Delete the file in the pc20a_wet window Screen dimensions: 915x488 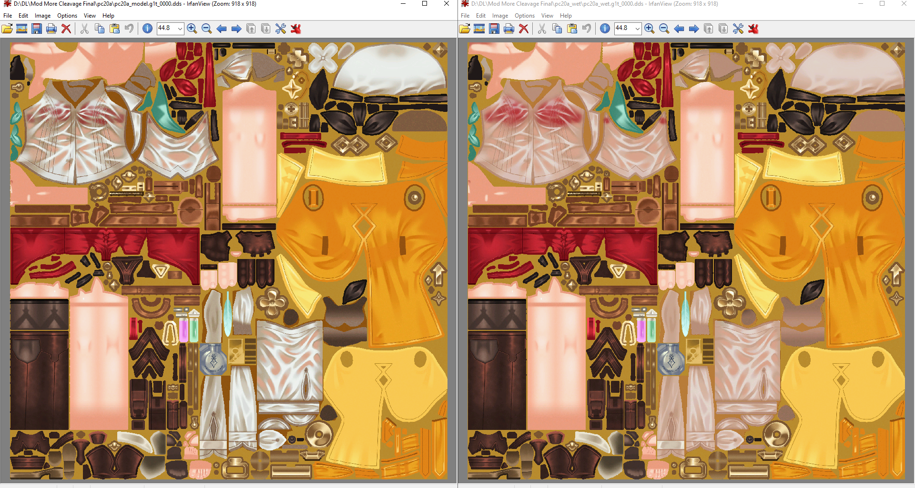[x=524, y=29]
